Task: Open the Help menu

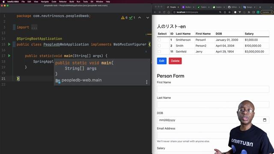Action: (108, 2)
